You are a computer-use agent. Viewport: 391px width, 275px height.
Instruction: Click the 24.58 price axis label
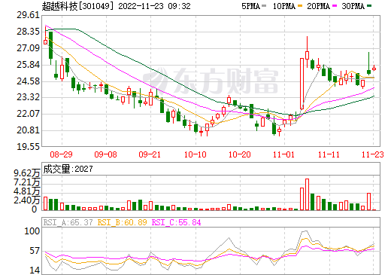(28, 81)
